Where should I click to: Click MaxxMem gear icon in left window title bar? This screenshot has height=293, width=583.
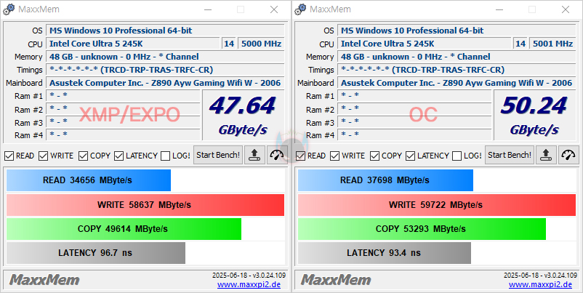pyautogui.click(x=8, y=9)
